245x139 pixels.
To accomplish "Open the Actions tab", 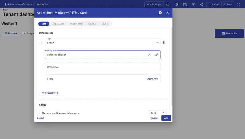I will [92, 24].
